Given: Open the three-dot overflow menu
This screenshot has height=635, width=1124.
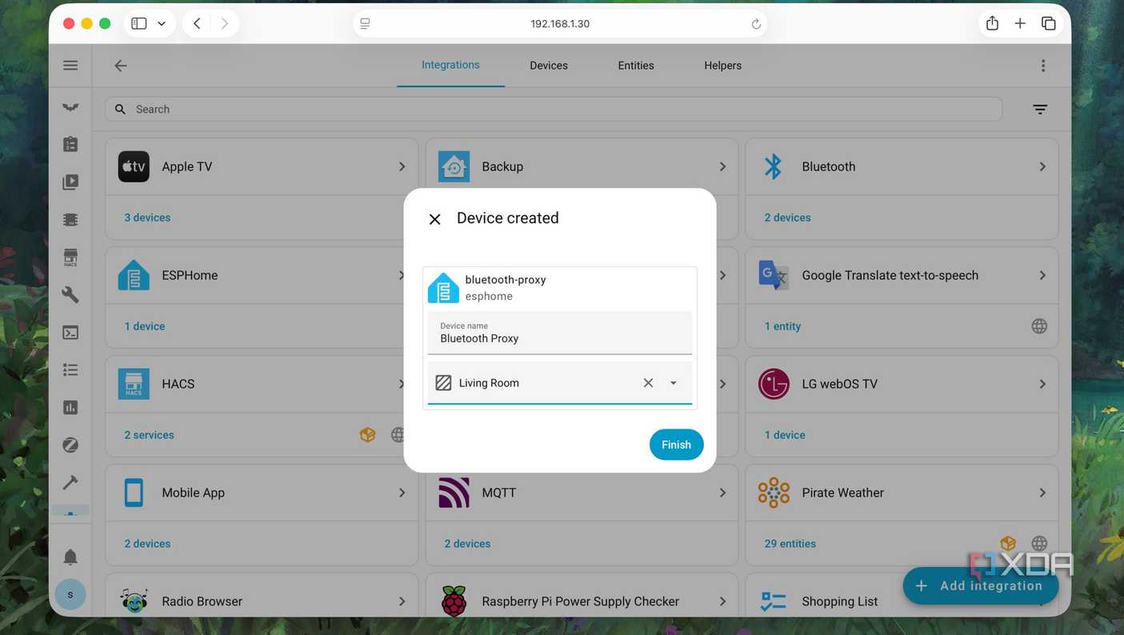Looking at the screenshot, I should (1042, 66).
